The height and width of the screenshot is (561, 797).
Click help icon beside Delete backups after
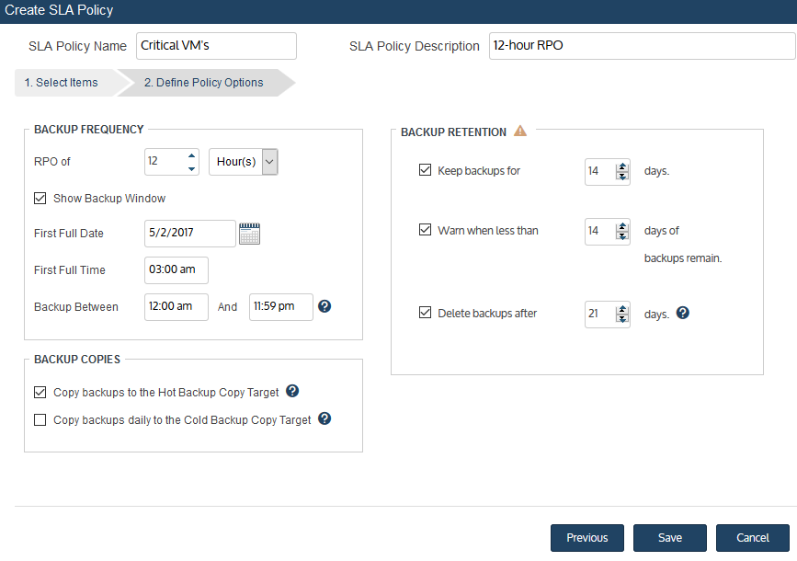[683, 313]
